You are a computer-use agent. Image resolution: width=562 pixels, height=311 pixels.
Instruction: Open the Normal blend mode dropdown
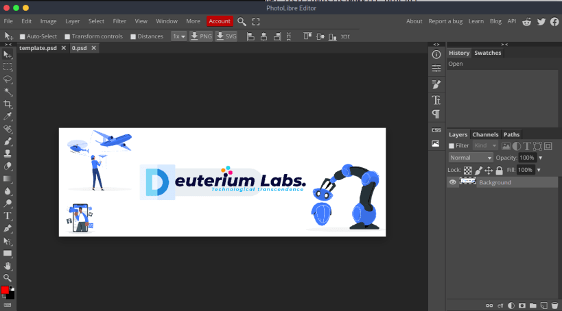(471, 158)
